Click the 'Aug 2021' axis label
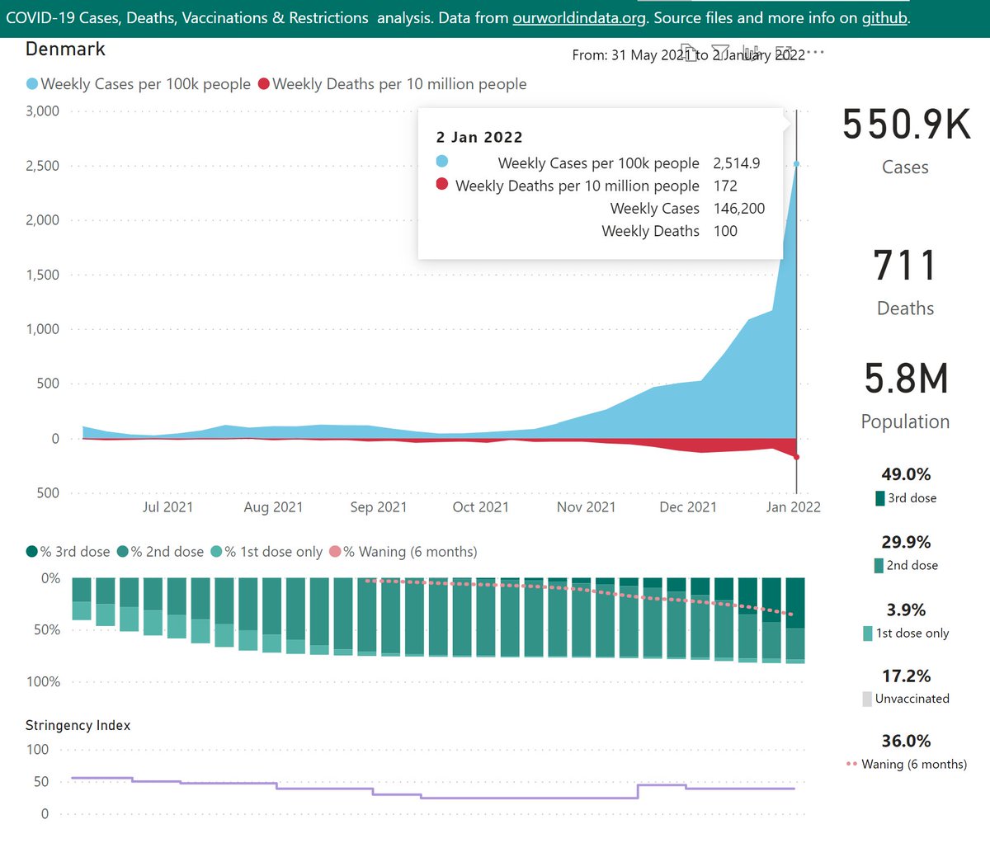This screenshot has height=843, width=990. coord(273,507)
